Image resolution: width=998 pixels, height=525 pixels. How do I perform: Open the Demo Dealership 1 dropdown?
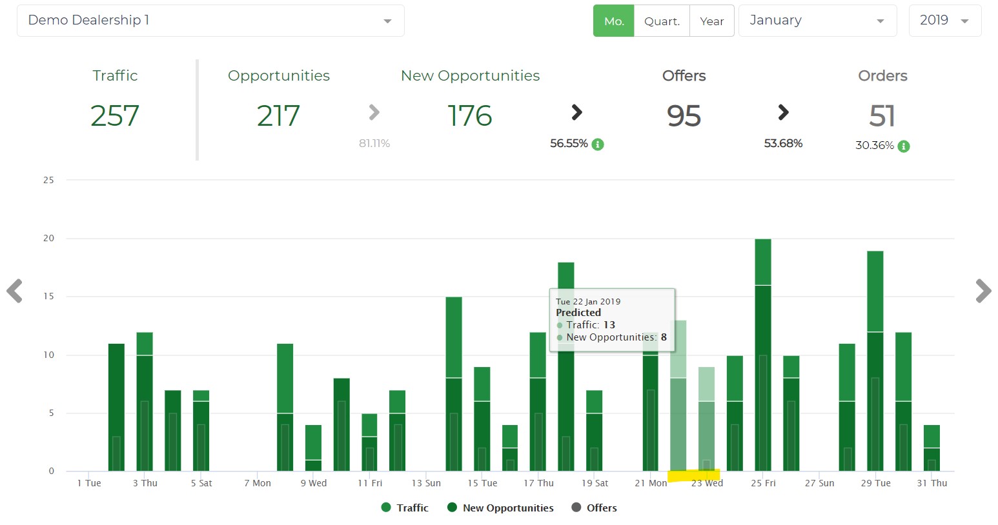pos(210,21)
